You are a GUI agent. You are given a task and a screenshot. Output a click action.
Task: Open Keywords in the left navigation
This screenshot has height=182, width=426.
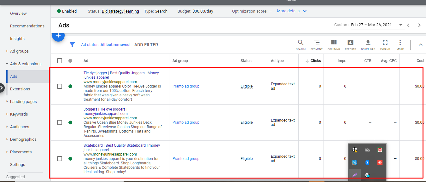(x=19, y=114)
